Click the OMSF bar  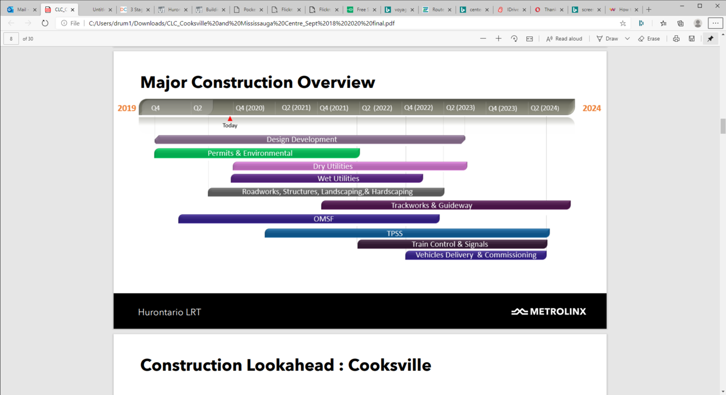click(x=309, y=219)
